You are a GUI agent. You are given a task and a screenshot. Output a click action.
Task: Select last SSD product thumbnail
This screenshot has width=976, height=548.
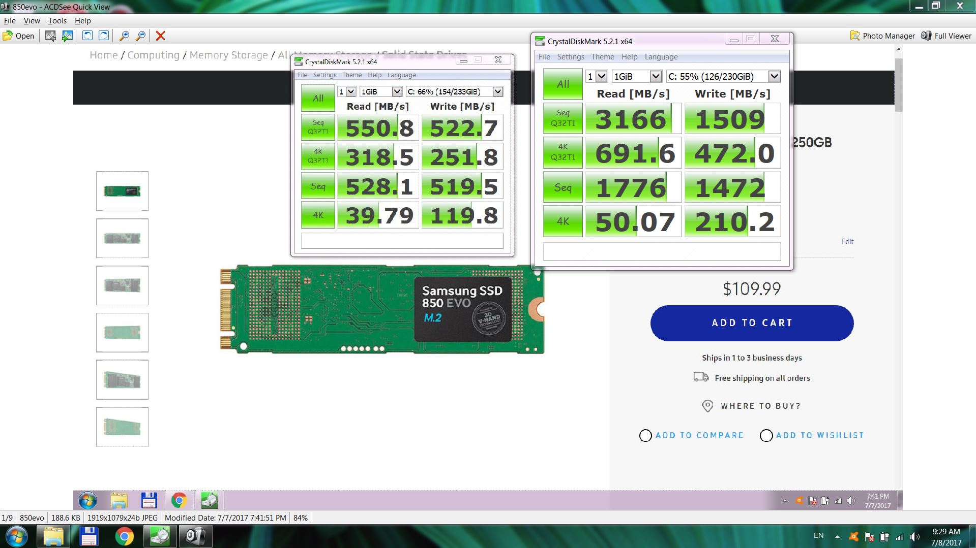coord(122,427)
